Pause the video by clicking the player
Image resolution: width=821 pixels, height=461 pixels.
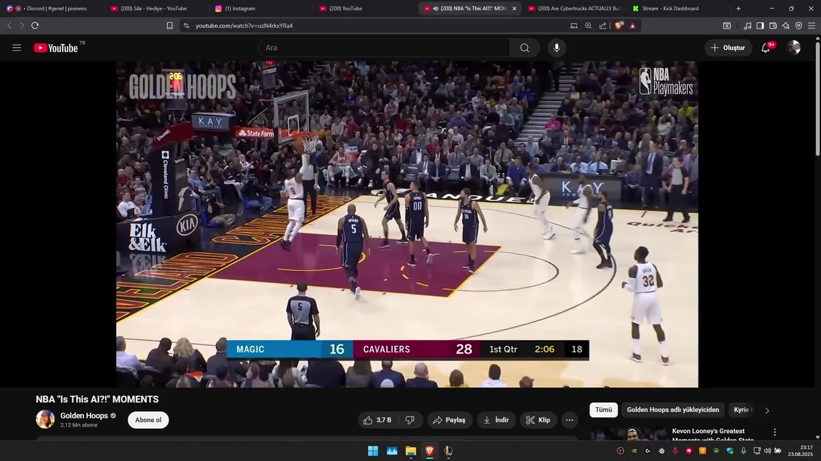407,224
